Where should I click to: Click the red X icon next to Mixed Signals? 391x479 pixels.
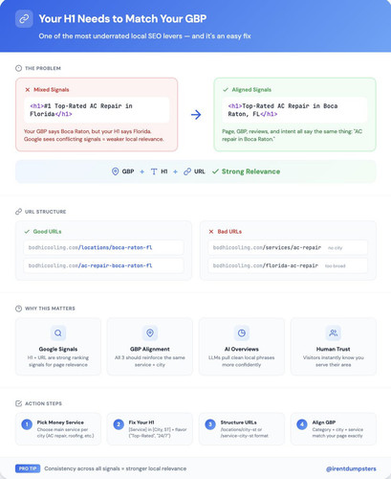click(x=28, y=90)
